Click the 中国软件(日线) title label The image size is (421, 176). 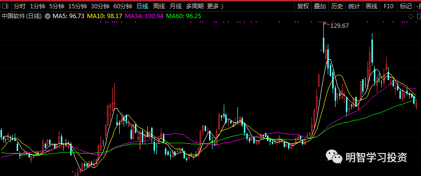click(22, 16)
